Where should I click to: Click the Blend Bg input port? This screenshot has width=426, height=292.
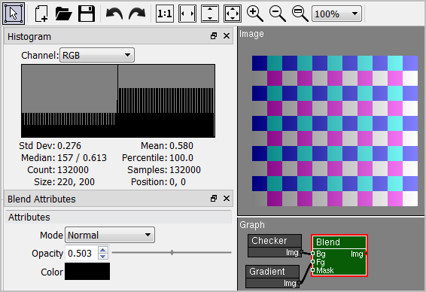coord(312,254)
